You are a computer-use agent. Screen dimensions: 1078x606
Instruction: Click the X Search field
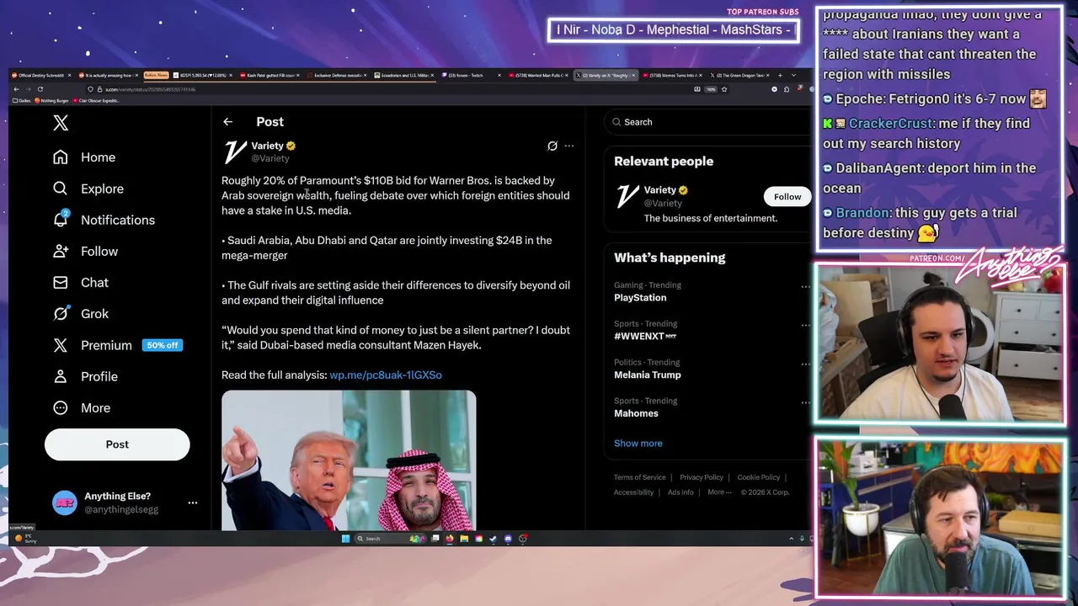pyautogui.click(x=707, y=122)
